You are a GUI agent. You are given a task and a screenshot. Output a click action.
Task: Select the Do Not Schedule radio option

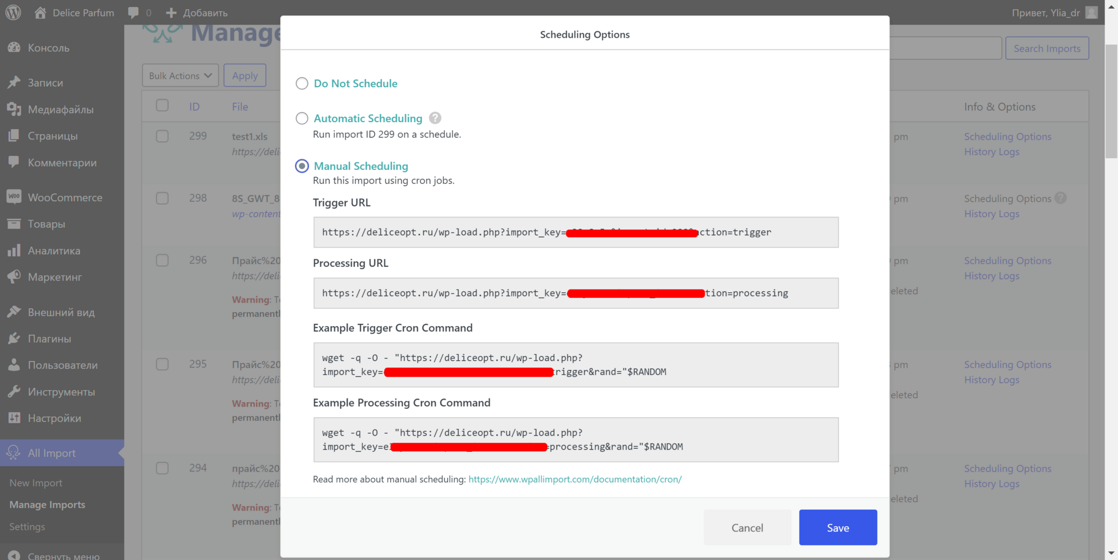[302, 83]
